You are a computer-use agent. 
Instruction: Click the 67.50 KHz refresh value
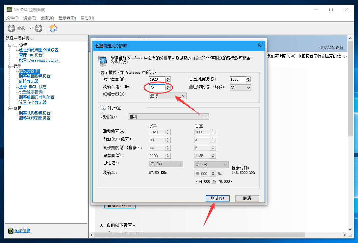[158, 173]
